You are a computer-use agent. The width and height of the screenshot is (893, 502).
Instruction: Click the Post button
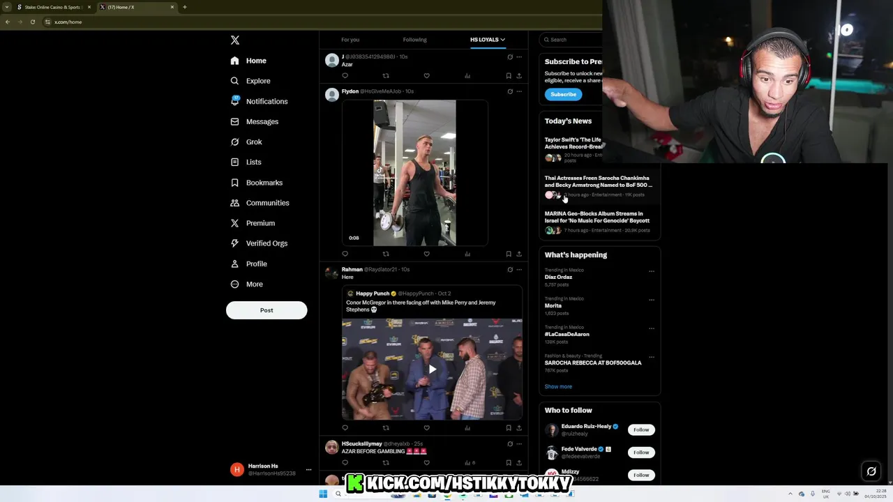267,310
